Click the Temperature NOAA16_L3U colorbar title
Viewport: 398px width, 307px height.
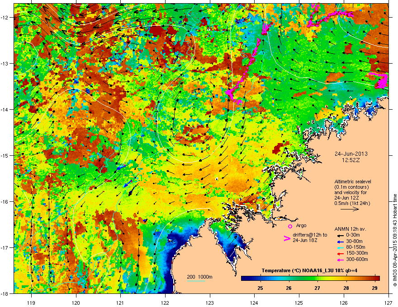click(x=310, y=270)
